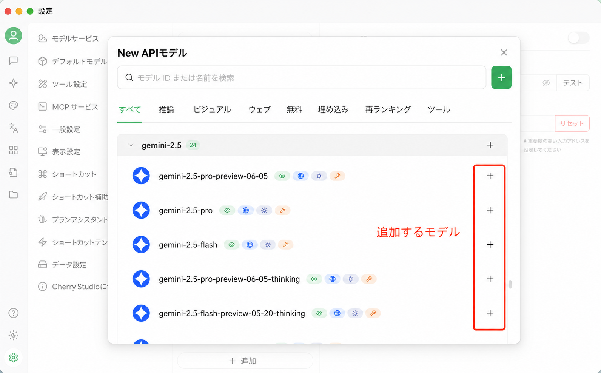Click the gemini-2.5-flash model name
Viewport: 601px width, 373px height.
(188, 245)
